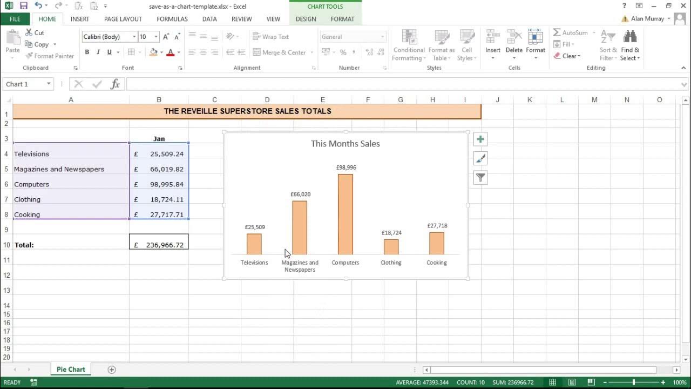Viewport: 691px width, 389px height.
Task: Open the Chart Tools DESIGN tab
Action: [x=306, y=19]
